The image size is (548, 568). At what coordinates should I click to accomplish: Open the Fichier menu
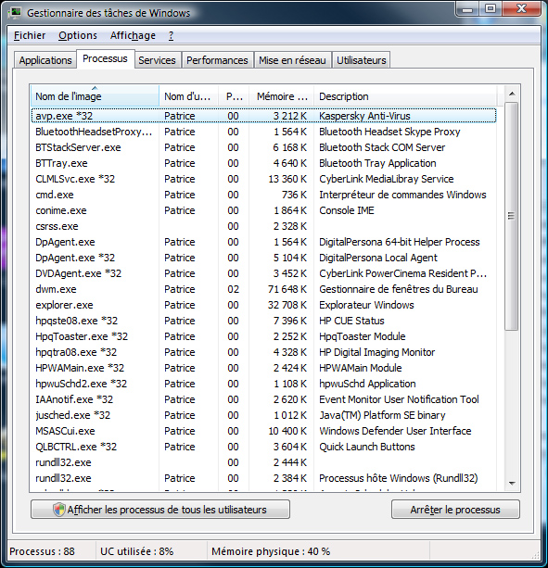(30, 35)
